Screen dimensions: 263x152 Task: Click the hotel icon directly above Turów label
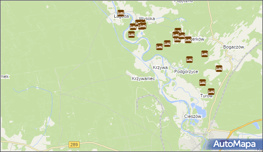pos(211,92)
